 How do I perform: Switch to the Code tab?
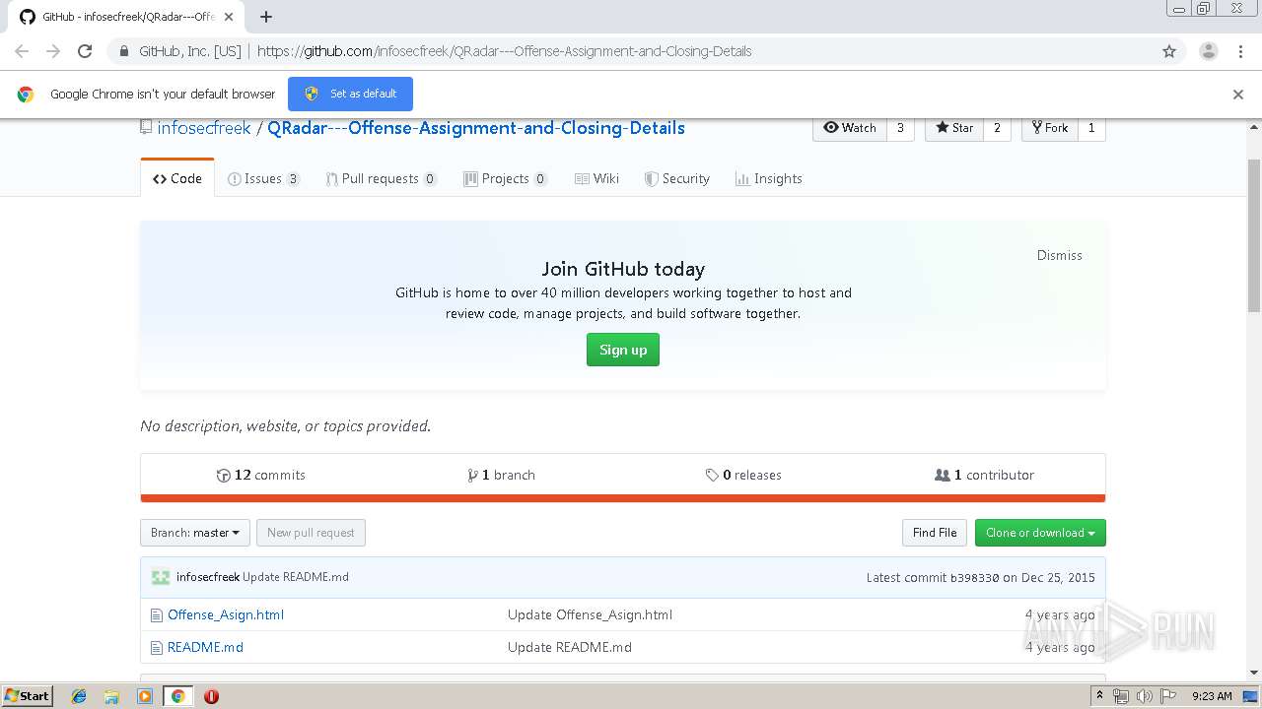[177, 178]
